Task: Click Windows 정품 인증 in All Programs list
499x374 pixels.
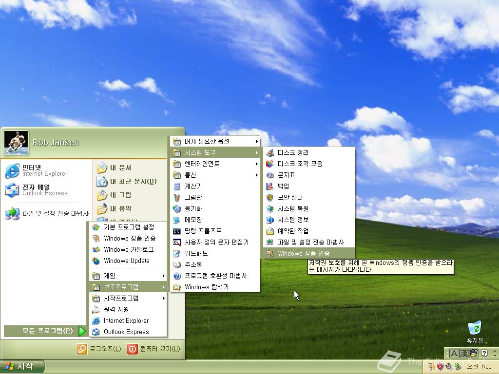Action: [x=128, y=238]
